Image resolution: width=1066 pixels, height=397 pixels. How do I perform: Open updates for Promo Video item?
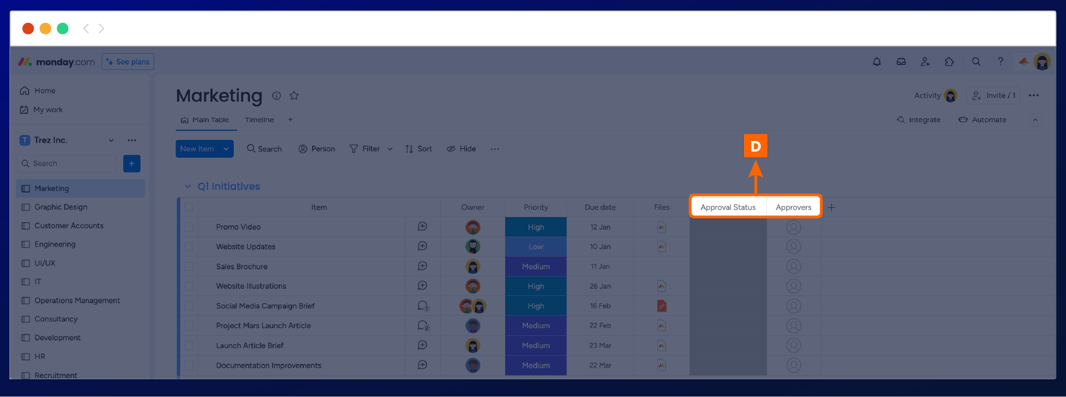(423, 227)
